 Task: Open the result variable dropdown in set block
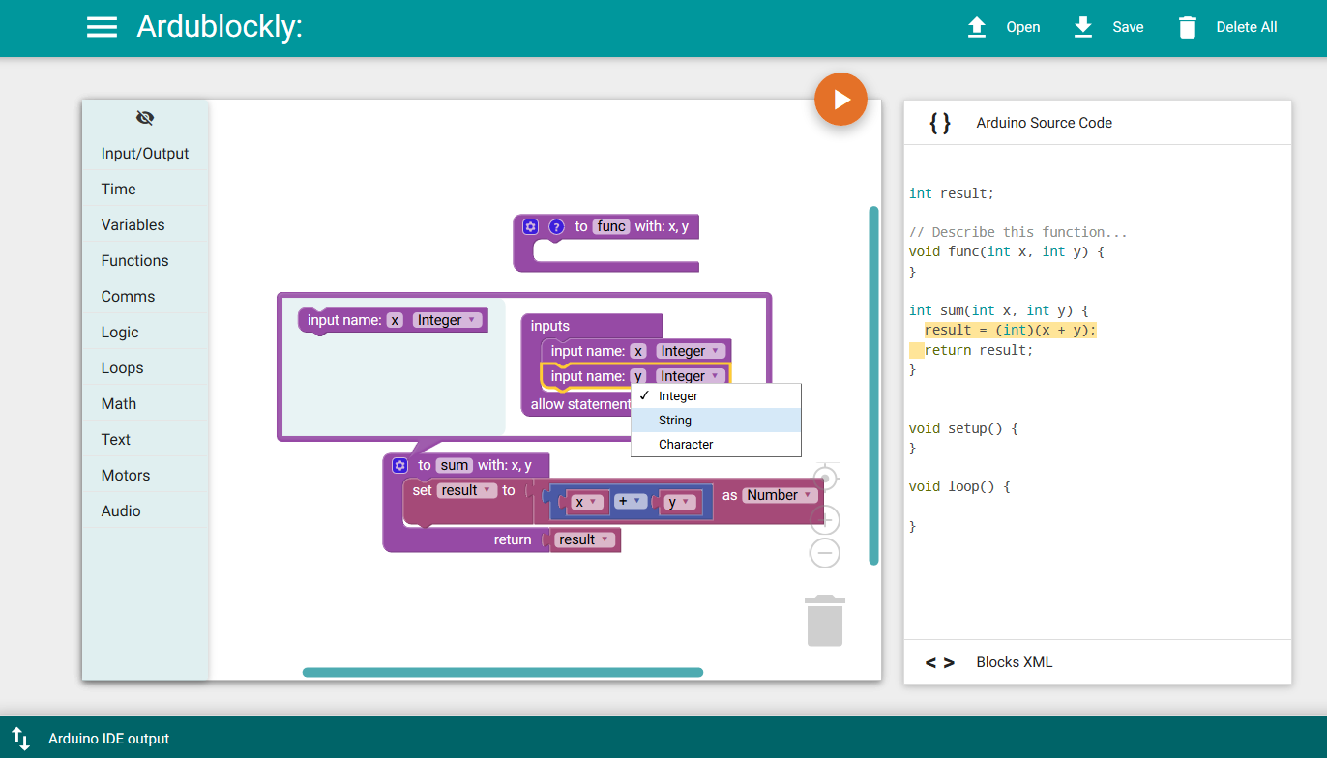point(467,490)
